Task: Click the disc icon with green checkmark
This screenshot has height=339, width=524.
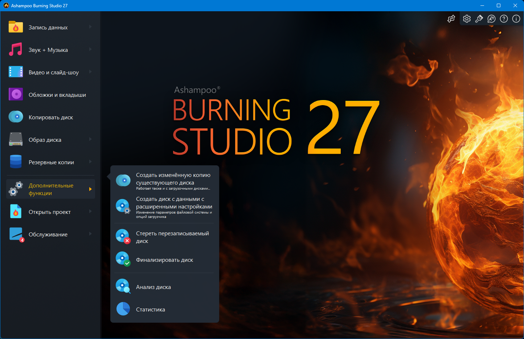Action: point(123,259)
